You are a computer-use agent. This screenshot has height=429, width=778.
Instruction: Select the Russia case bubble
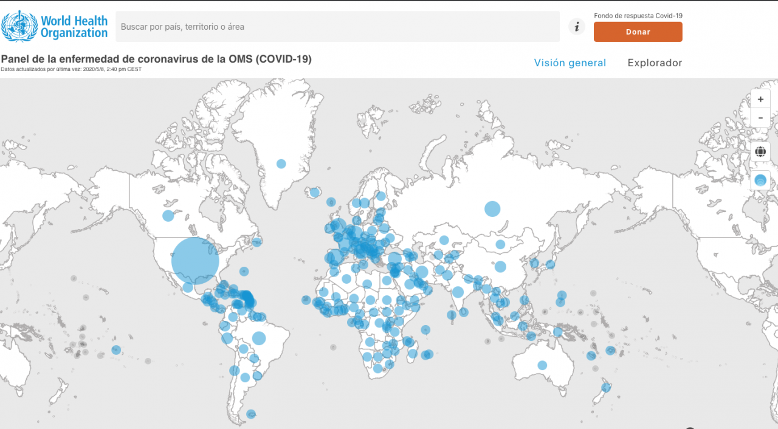492,209
